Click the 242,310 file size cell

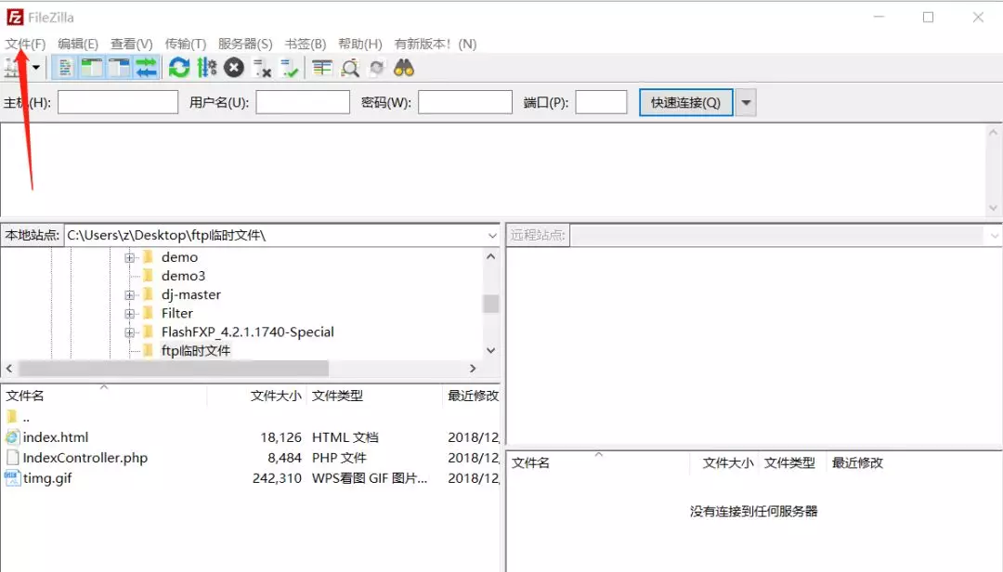click(x=277, y=478)
